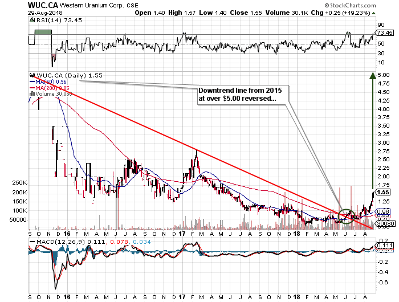Click the volume bars icon in legend
Image resolution: width=399 pixels, height=302 pixels.
pyautogui.click(x=31, y=94)
